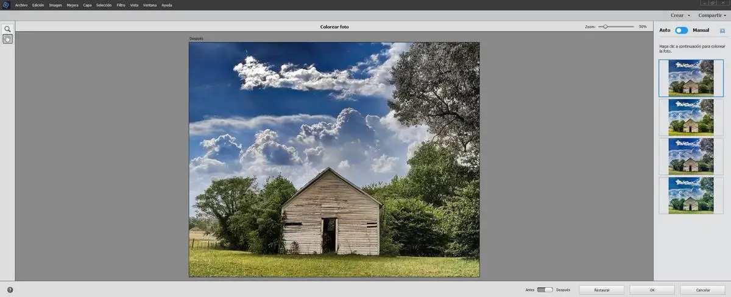The image size is (731, 297).
Task: Select the Zoom magnifier tool
Action: point(7,29)
